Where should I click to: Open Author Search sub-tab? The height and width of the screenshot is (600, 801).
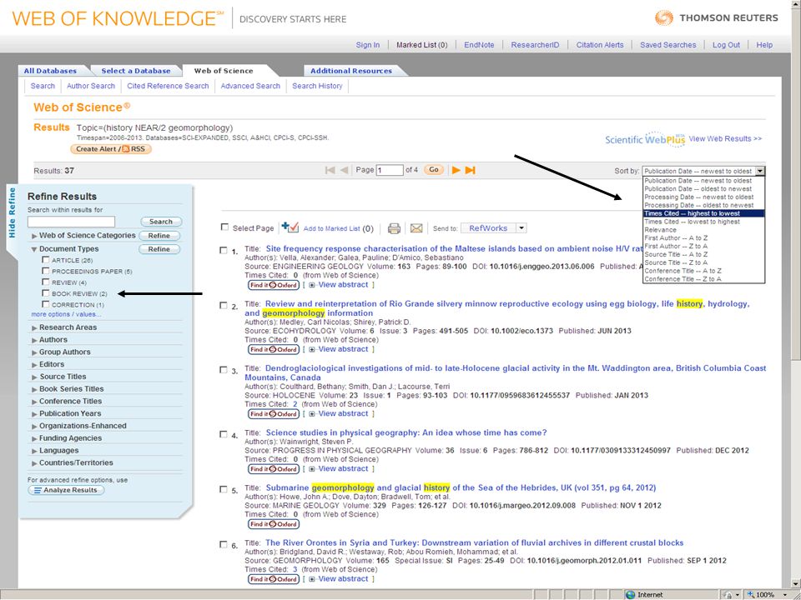click(x=91, y=86)
